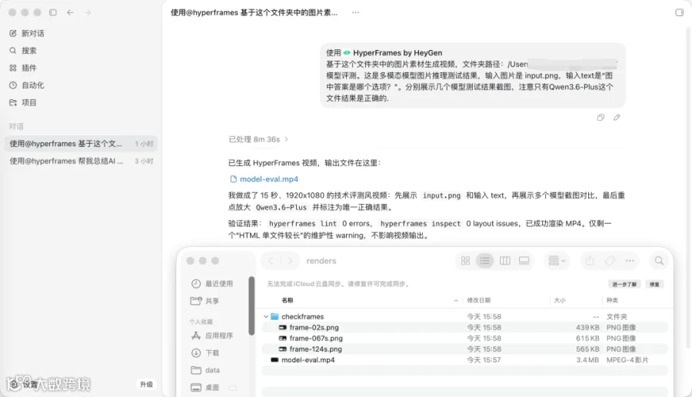Open 共享 in Finder sidebar
This screenshot has height=397, width=692.
205,301
